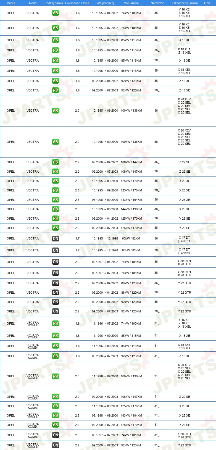Click the Oznaczenie silnika column header
This screenshot has width=216, height=450.
pos(185,3)
